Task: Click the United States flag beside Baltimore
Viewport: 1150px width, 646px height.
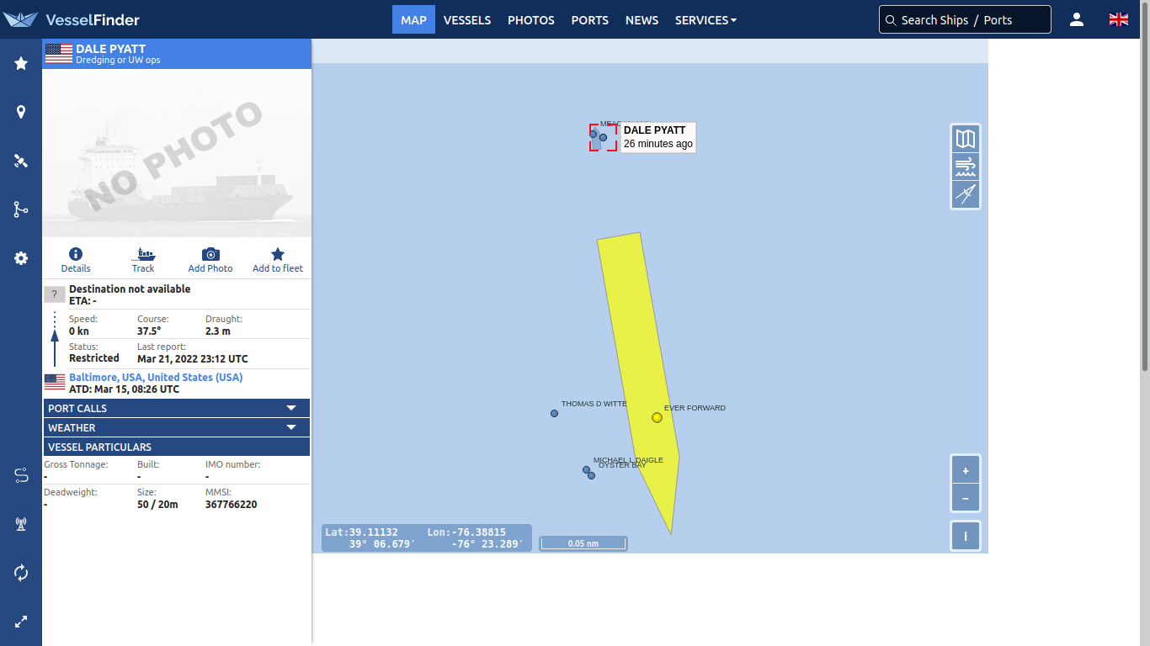Action: point(55,382)
